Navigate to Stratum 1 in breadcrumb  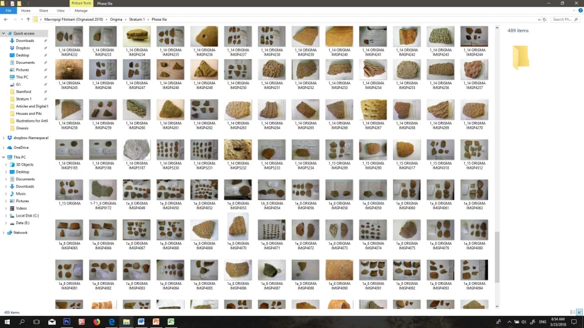[x=137, y=20]
